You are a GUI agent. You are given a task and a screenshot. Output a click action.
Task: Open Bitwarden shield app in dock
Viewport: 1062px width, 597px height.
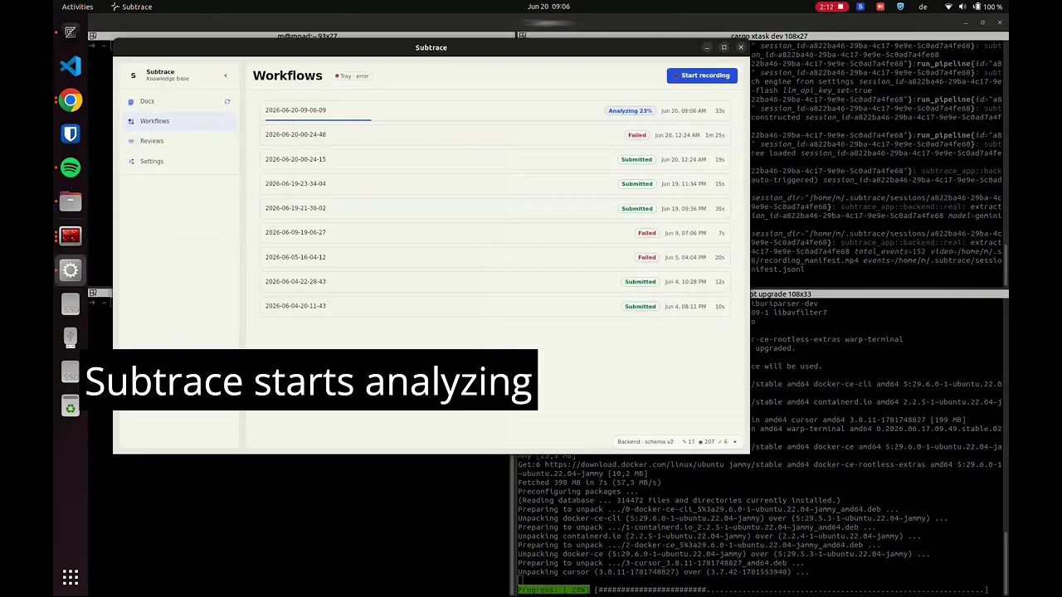tap(71, 133)
